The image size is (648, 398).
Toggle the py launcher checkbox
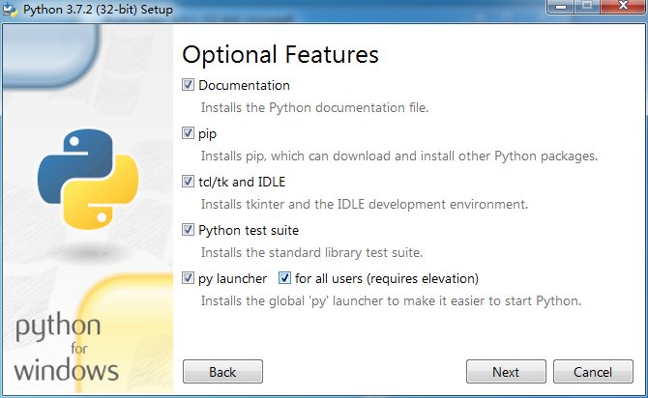[188, 278]
